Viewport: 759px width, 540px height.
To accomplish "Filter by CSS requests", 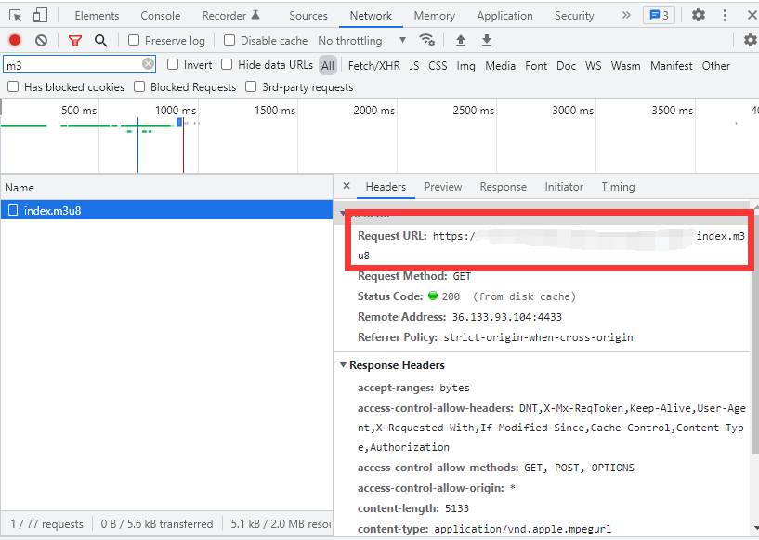I will 438,65.
